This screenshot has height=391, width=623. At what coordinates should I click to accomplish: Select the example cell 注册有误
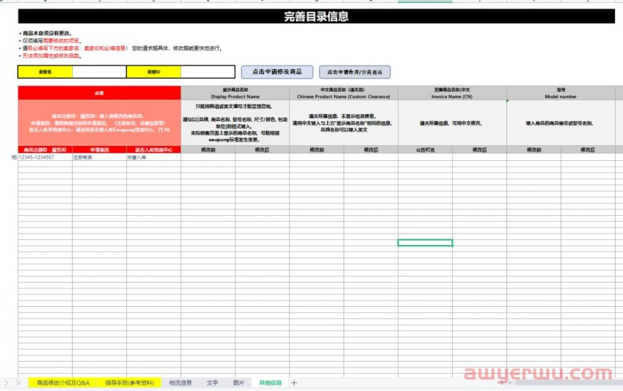(99, 158)
